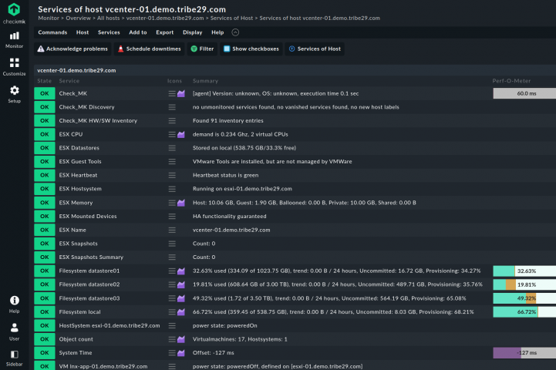Screen dimensions: 556x370
Task: Open the Setup gear menu
Action: (x=14, y=94)
